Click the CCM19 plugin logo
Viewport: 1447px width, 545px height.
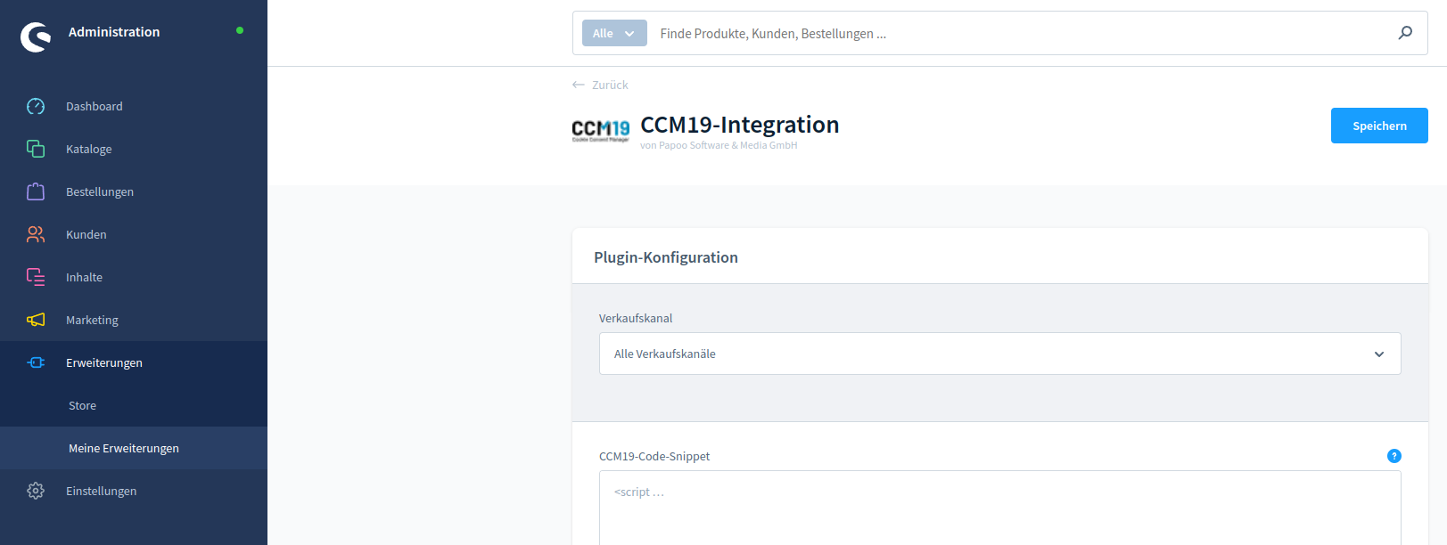600,131
